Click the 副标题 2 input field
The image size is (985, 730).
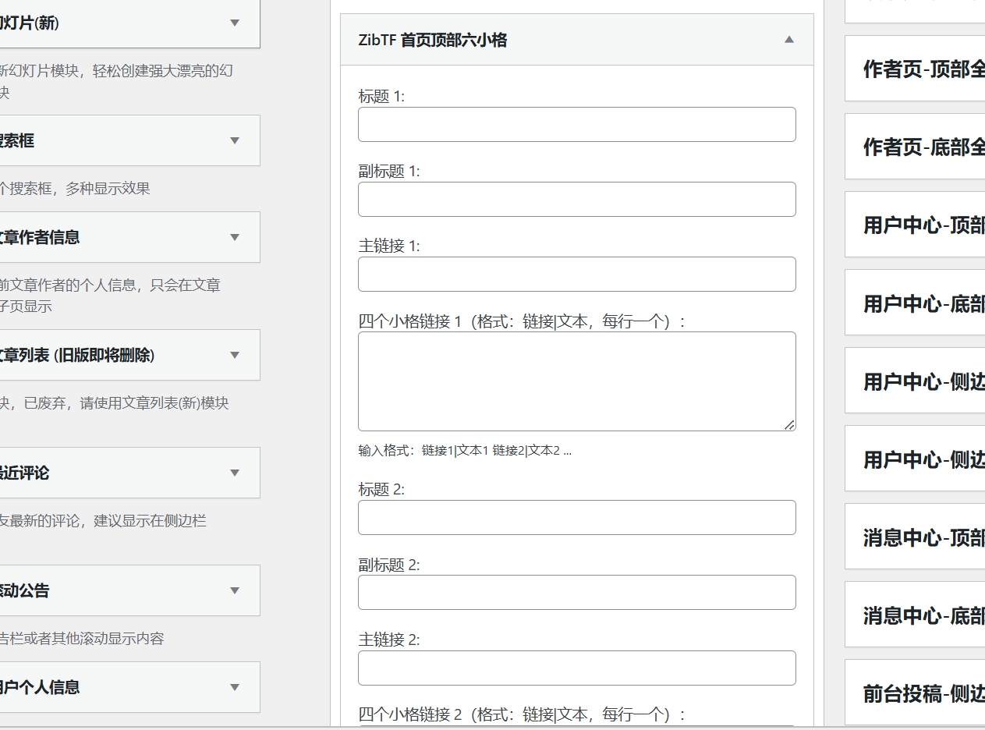tap(576, 592)
